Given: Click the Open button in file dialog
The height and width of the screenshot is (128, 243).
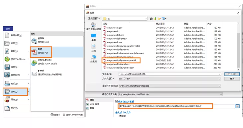Looking at the screenshot, I should pyautogui.click(x=232, y=74).
